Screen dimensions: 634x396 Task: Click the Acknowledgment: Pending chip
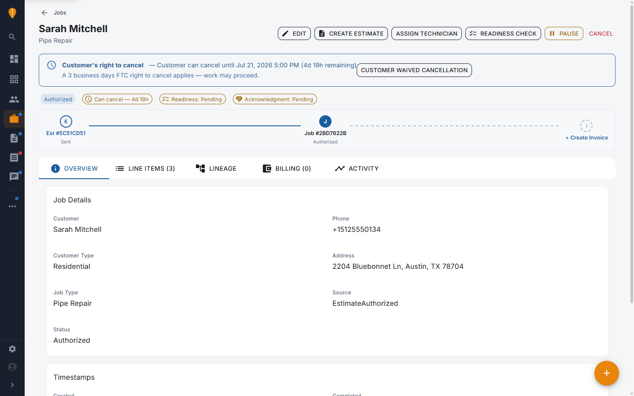(275, 99)
